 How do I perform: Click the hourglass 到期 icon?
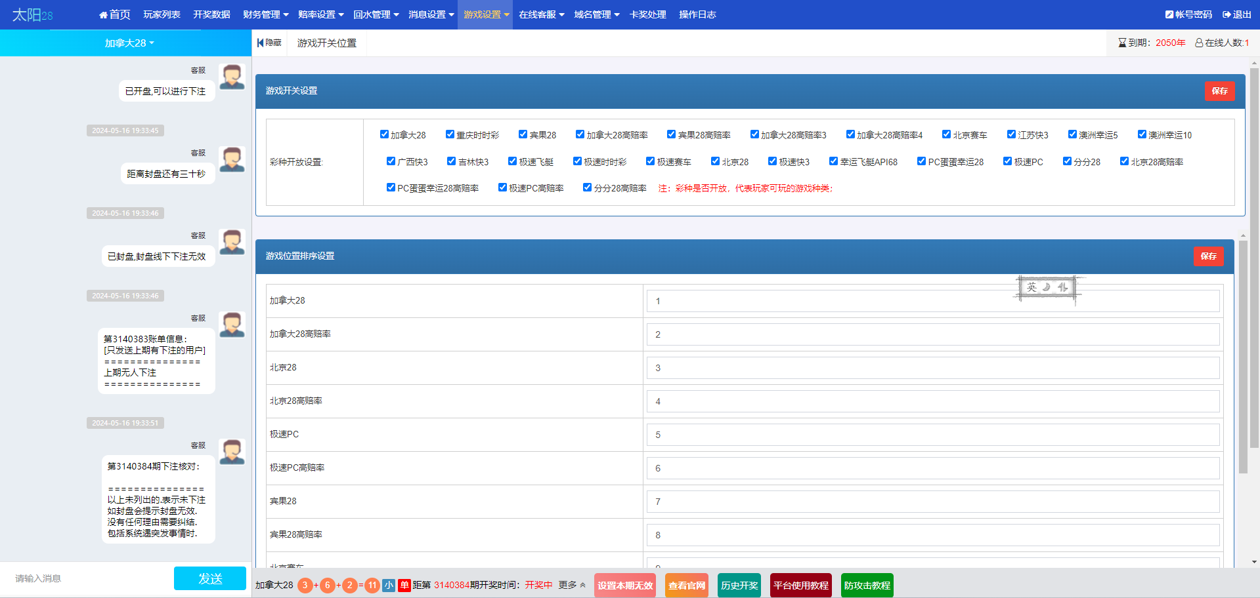(x=1122, y=43)
